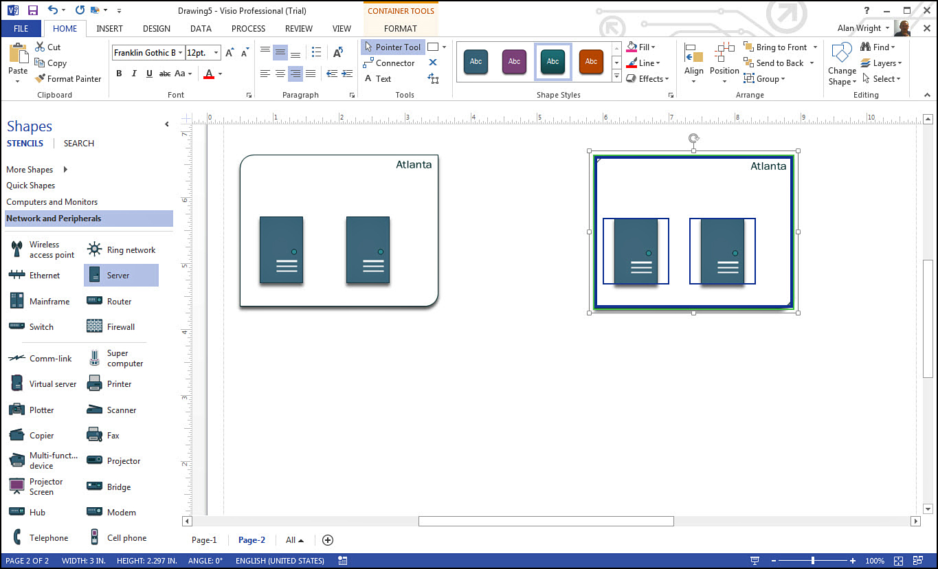
Task: Apply the purple Abc shape style
Action: 514,62
